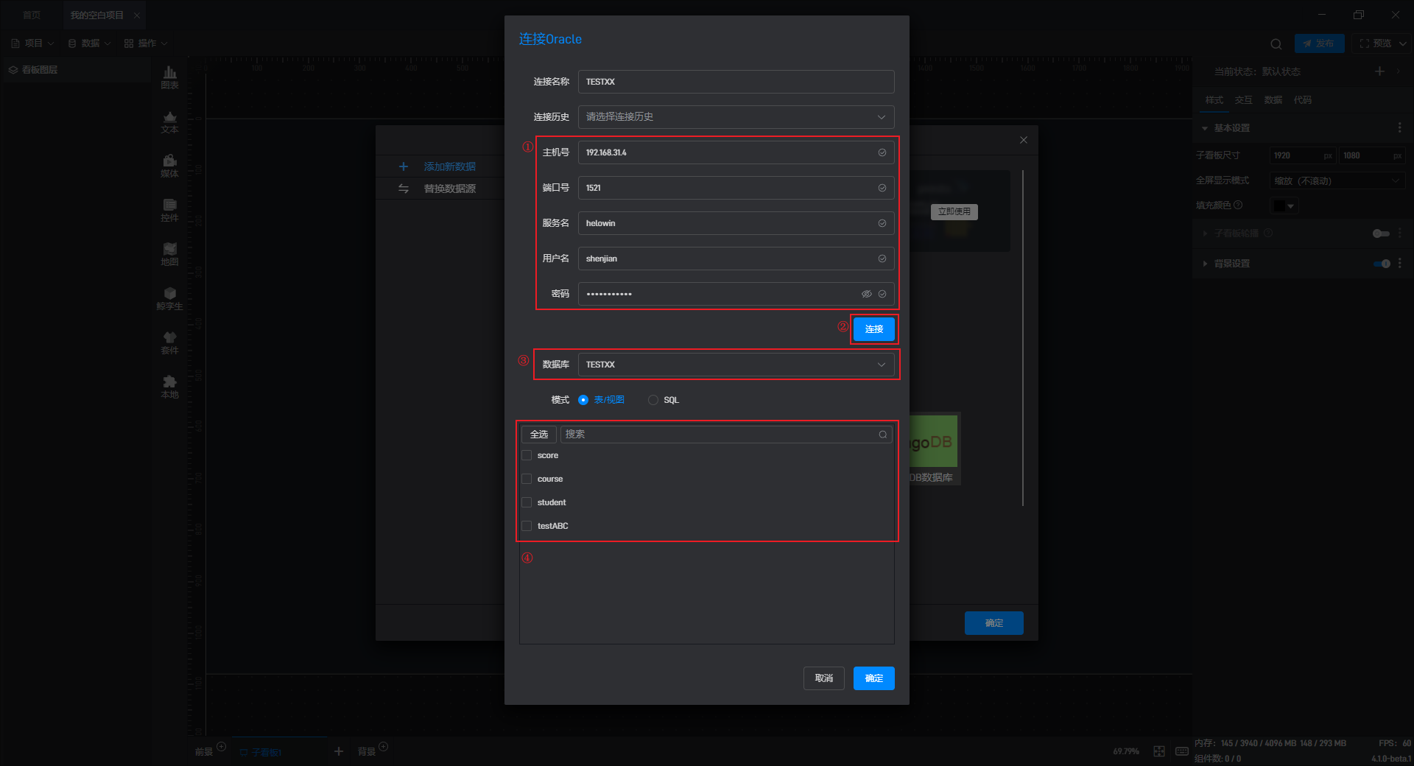1414x766 pixels.
Task: Open the 数据库 dropdown showing TESTXX
Action: (736, 365)
